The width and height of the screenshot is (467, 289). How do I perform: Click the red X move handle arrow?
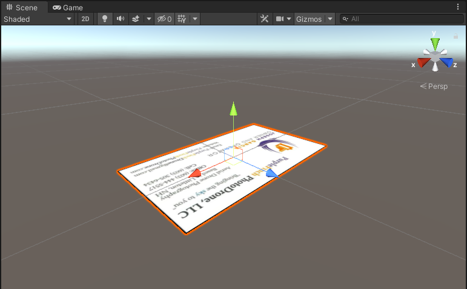195,173
